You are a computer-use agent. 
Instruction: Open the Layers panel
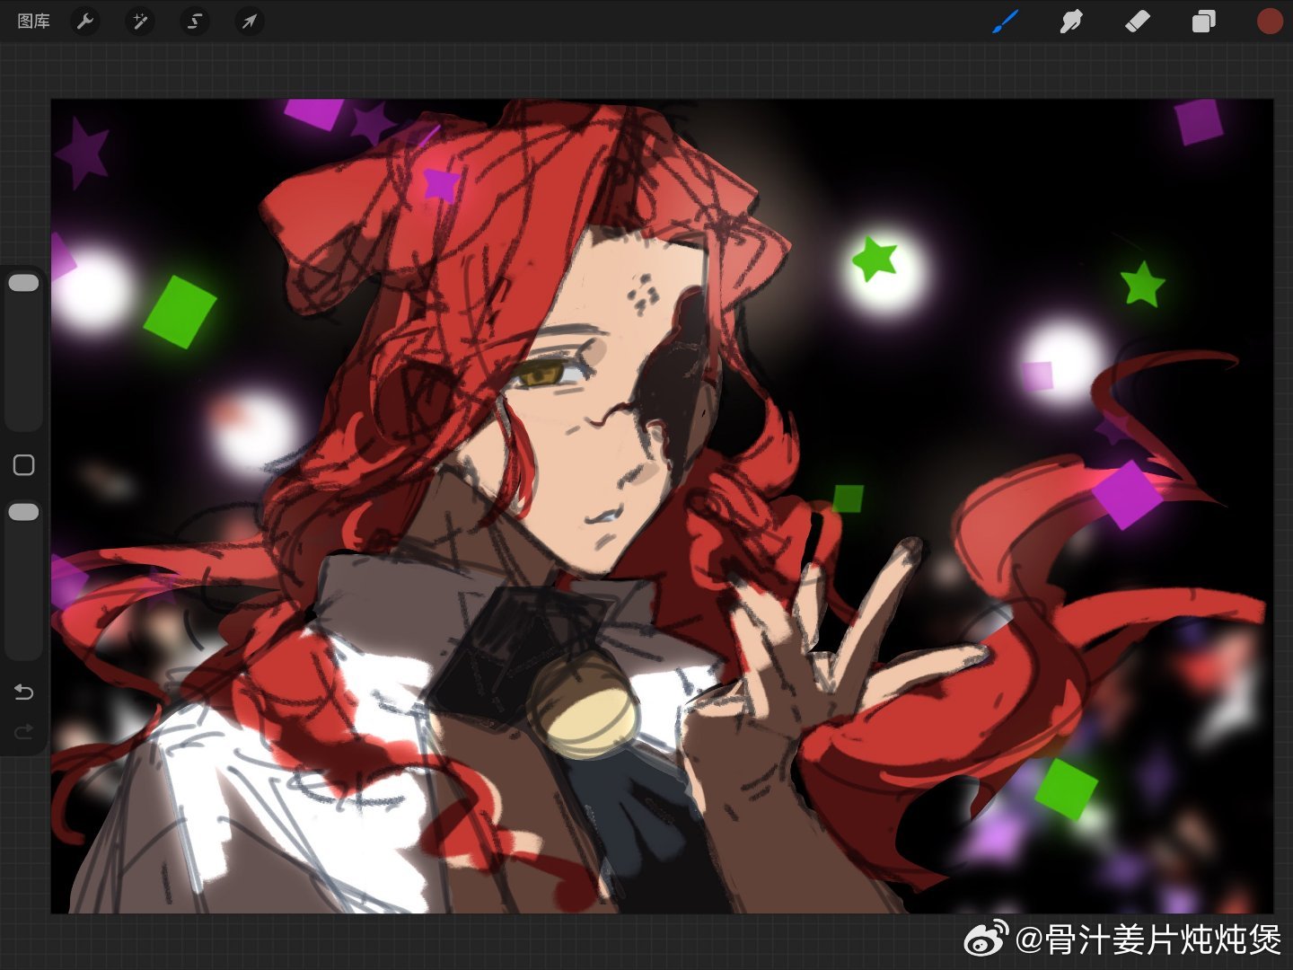point(1203,21)
